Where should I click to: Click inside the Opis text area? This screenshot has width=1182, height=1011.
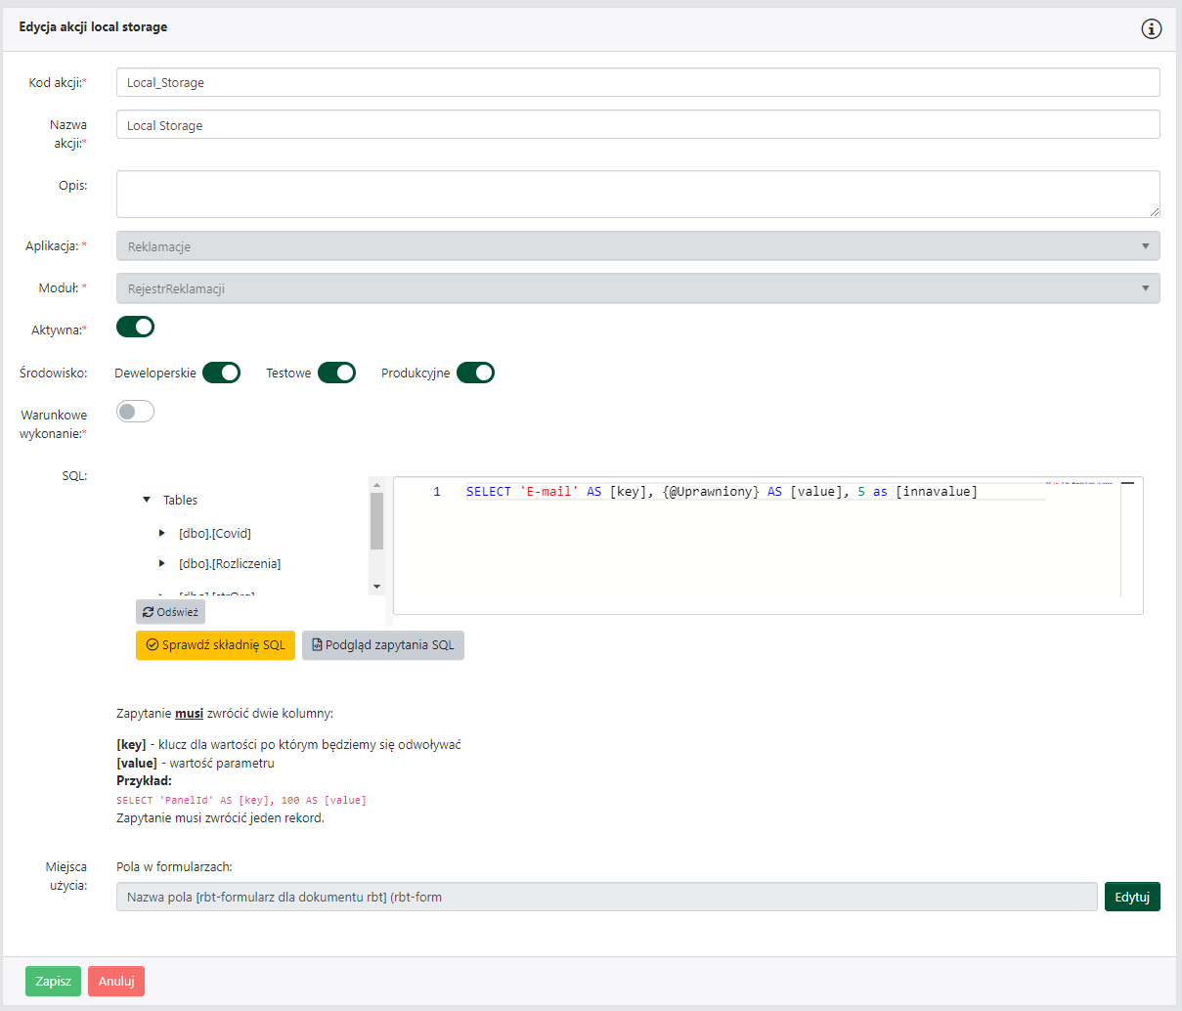click(637, 194)
